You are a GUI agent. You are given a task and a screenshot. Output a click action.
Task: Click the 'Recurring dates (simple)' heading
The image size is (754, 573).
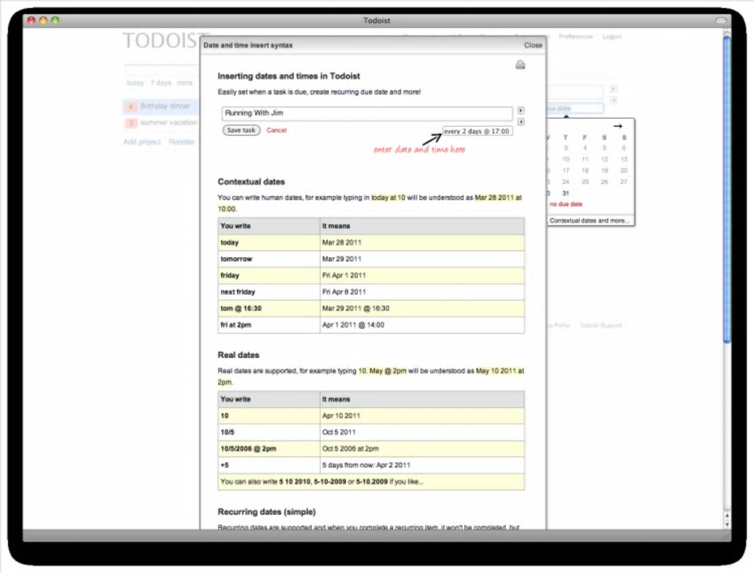point(266,512)
